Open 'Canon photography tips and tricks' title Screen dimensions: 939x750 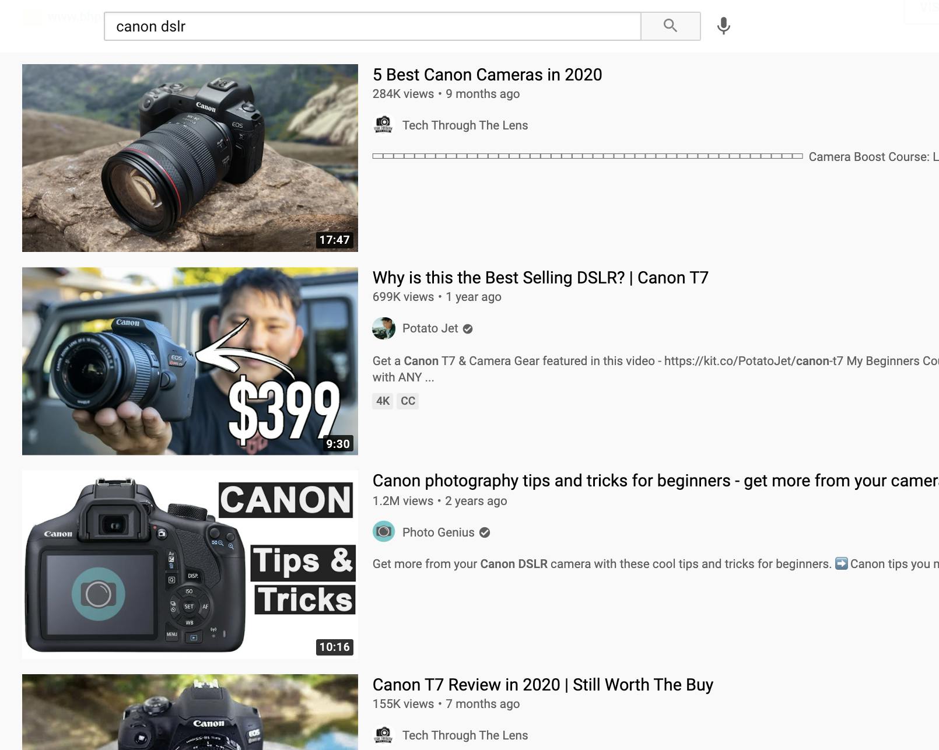point(656,481)
